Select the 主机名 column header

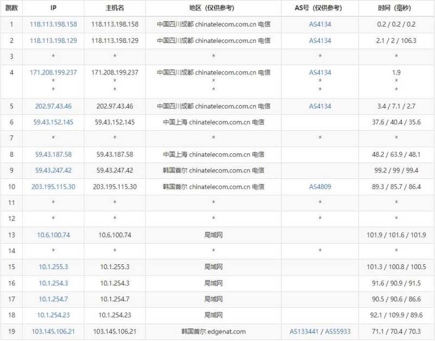(115, 8)
